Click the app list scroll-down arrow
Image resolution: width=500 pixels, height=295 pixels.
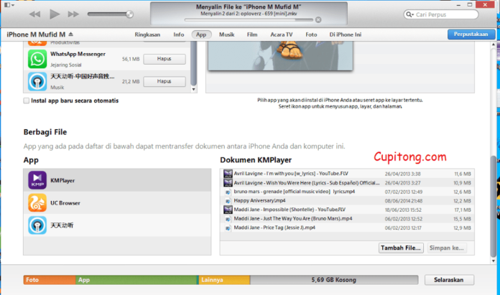[x=193, y=90]
